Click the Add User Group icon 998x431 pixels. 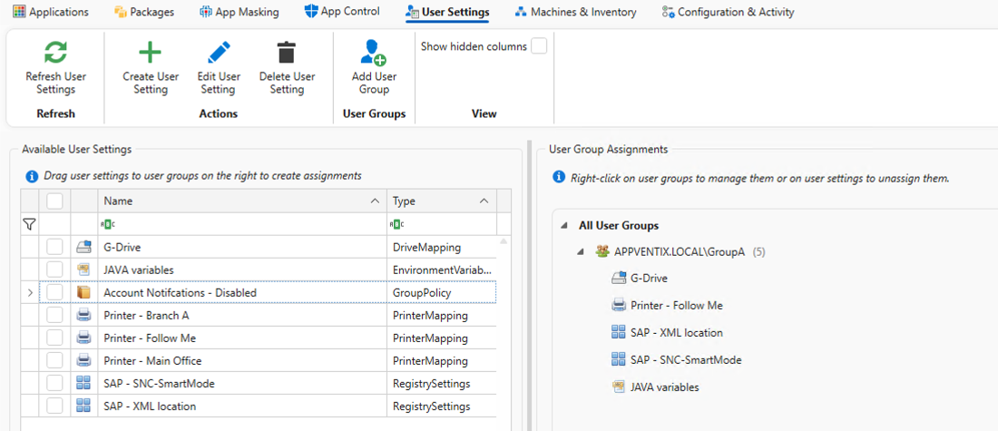[x=374, y=52]
